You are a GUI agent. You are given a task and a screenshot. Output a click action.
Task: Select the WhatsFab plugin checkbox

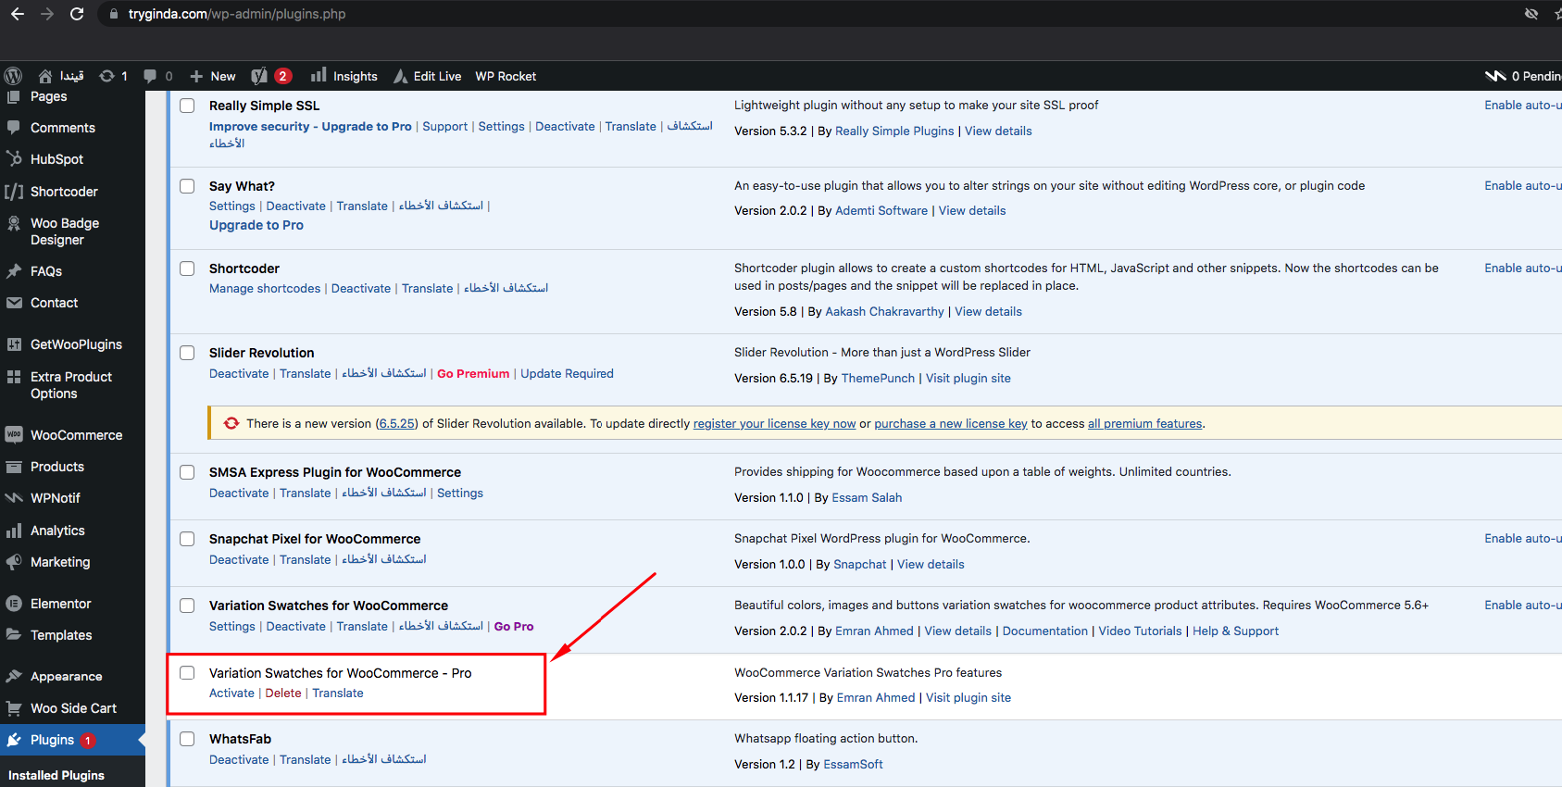(x=187, y=739)
